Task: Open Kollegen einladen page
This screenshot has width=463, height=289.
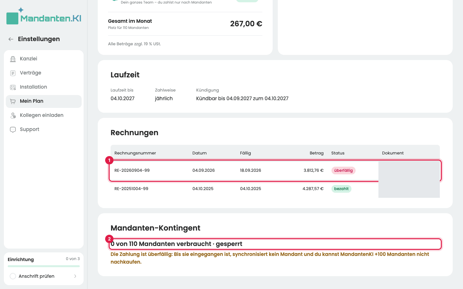Action: [44, 115]
